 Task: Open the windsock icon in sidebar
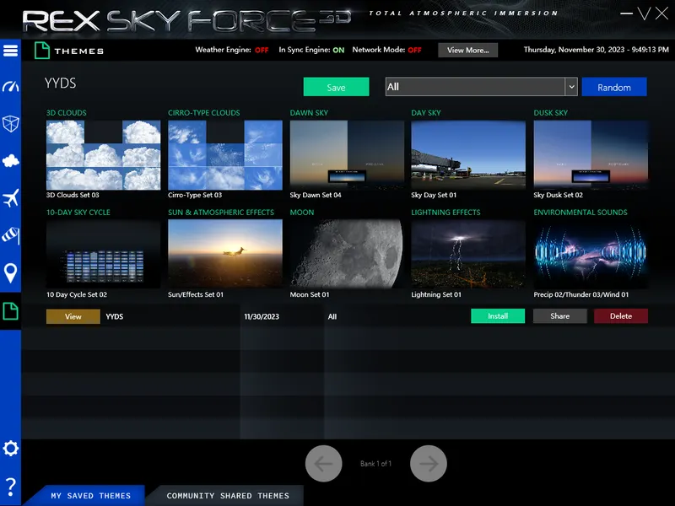(x=10, y=235)
